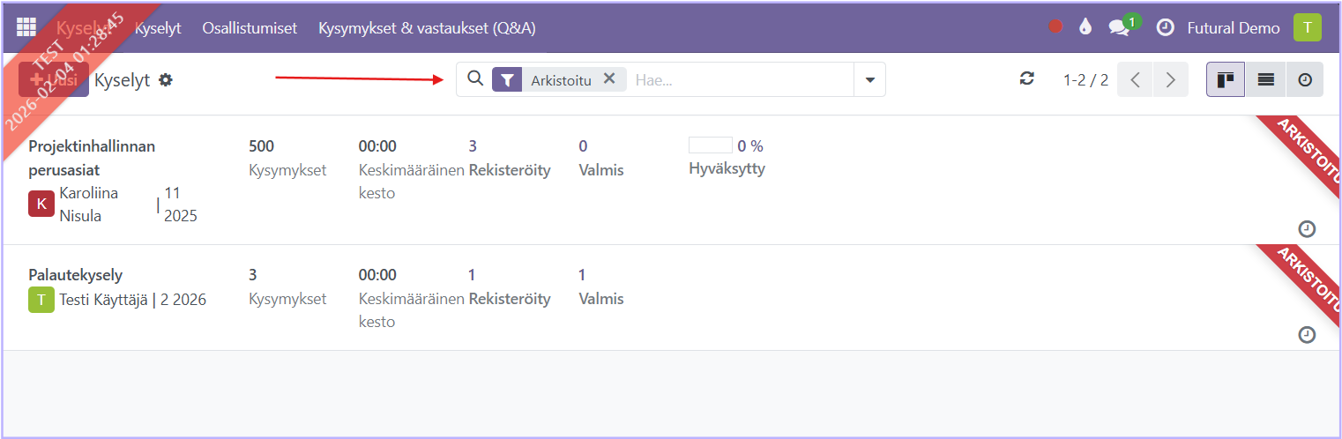Screen dimensions: 1342x439
Task: Click the droplet icon in top bar
Action: coord(1085,27)
